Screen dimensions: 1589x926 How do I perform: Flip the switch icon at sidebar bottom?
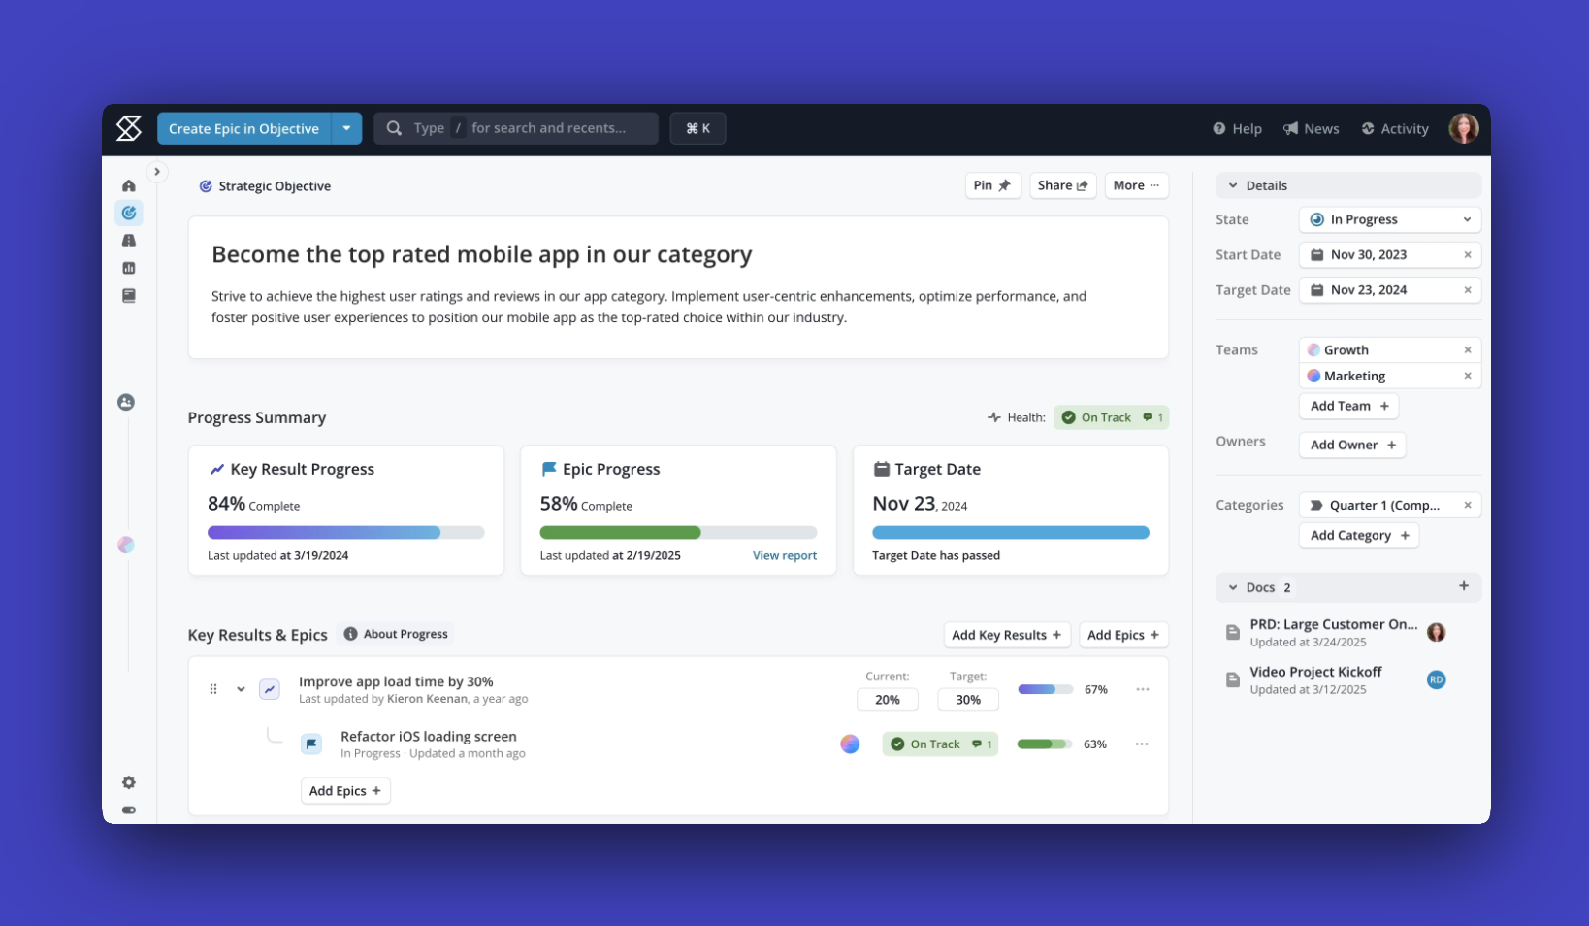pos(129,810)
